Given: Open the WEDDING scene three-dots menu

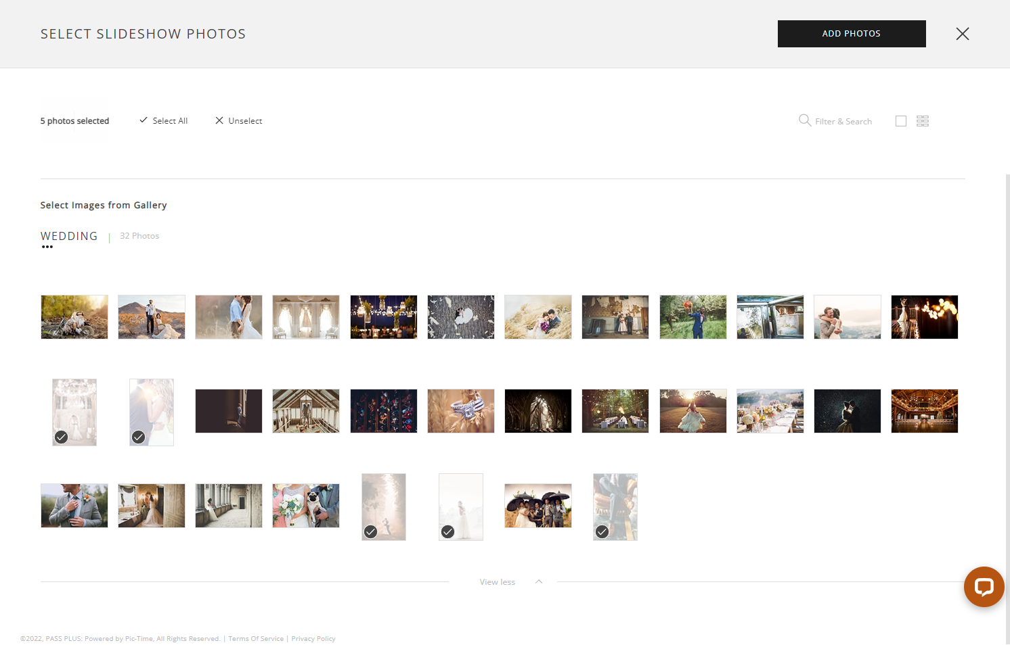Looking at the screenshot, I should click(x=47, y=247).
